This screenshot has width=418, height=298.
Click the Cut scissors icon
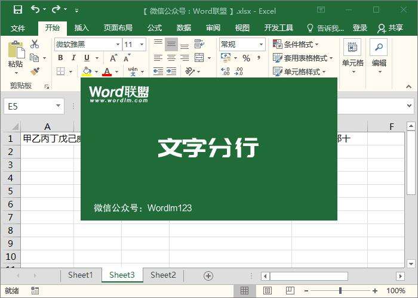coord(35,44)
